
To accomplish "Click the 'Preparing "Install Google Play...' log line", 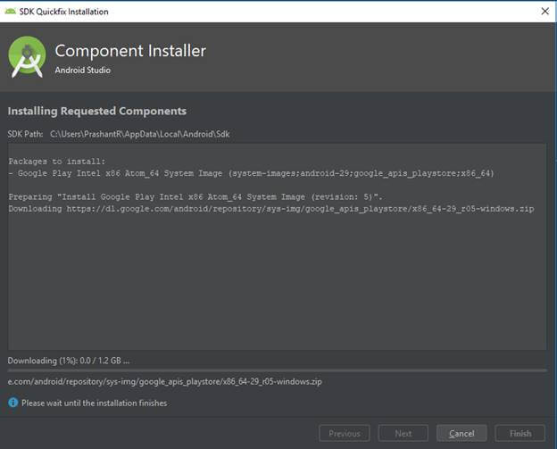I will 195,196.
